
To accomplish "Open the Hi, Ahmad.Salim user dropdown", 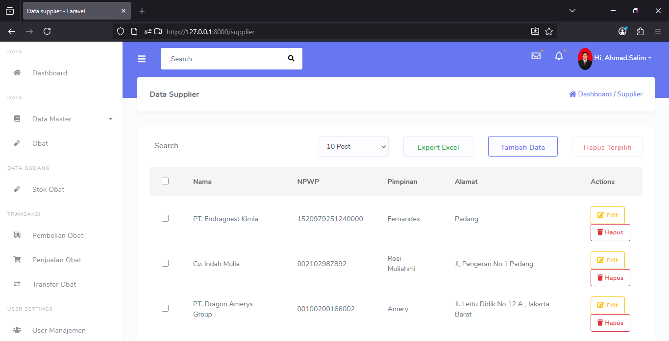I will [x=622, y=58].
